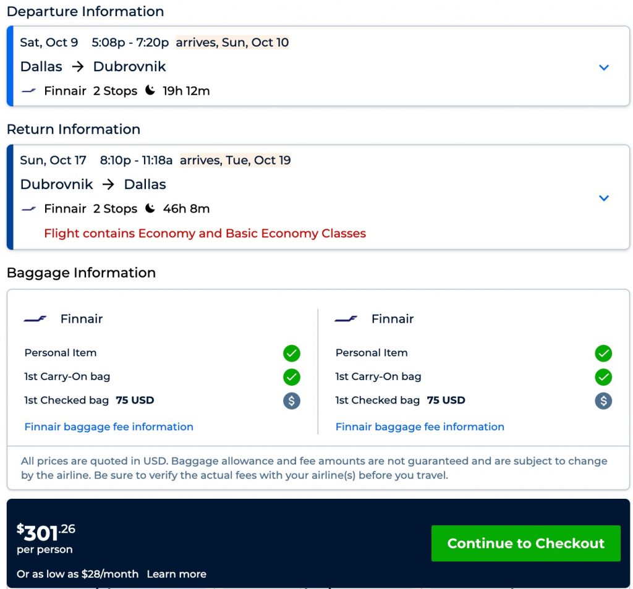Click left Personal Item green checkmark
This screenshot has width=633, height=589.
292,353
